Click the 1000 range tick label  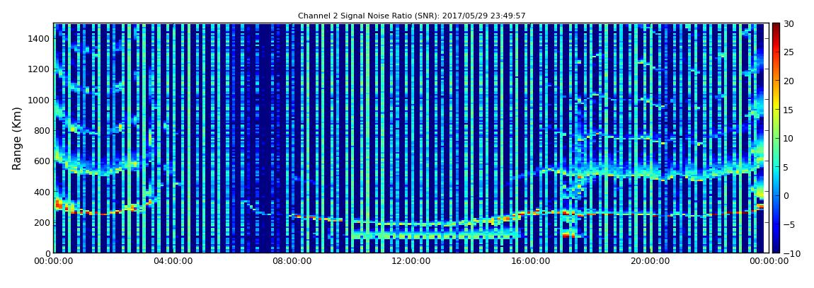(x=40, y=100)
